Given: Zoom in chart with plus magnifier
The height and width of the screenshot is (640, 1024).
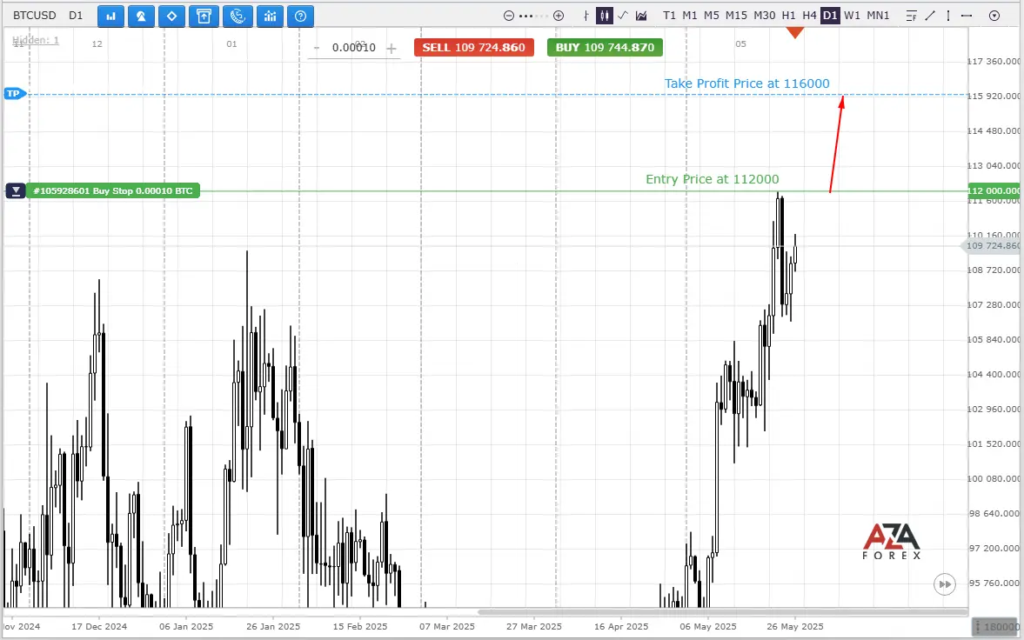Looking at the screenshot, I should tap(559, 16).
